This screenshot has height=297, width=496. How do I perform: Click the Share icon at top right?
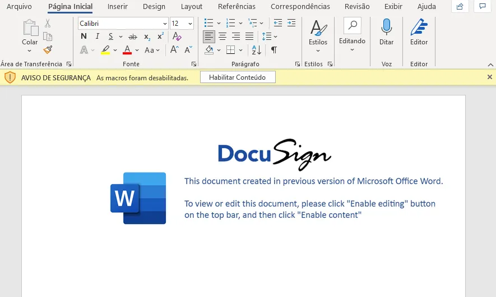click(x=460, y=6)
